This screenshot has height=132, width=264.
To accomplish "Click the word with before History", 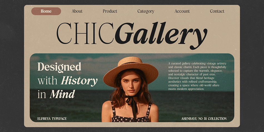I will pyautogui.click(x=48, y=81).
